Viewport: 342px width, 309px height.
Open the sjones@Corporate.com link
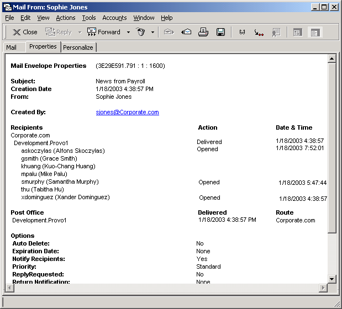(128, 112)
